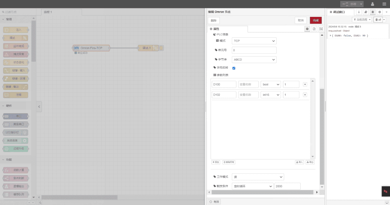
Task: Click the 2000 trigger interval input field
Action: [x=287, y=186]
